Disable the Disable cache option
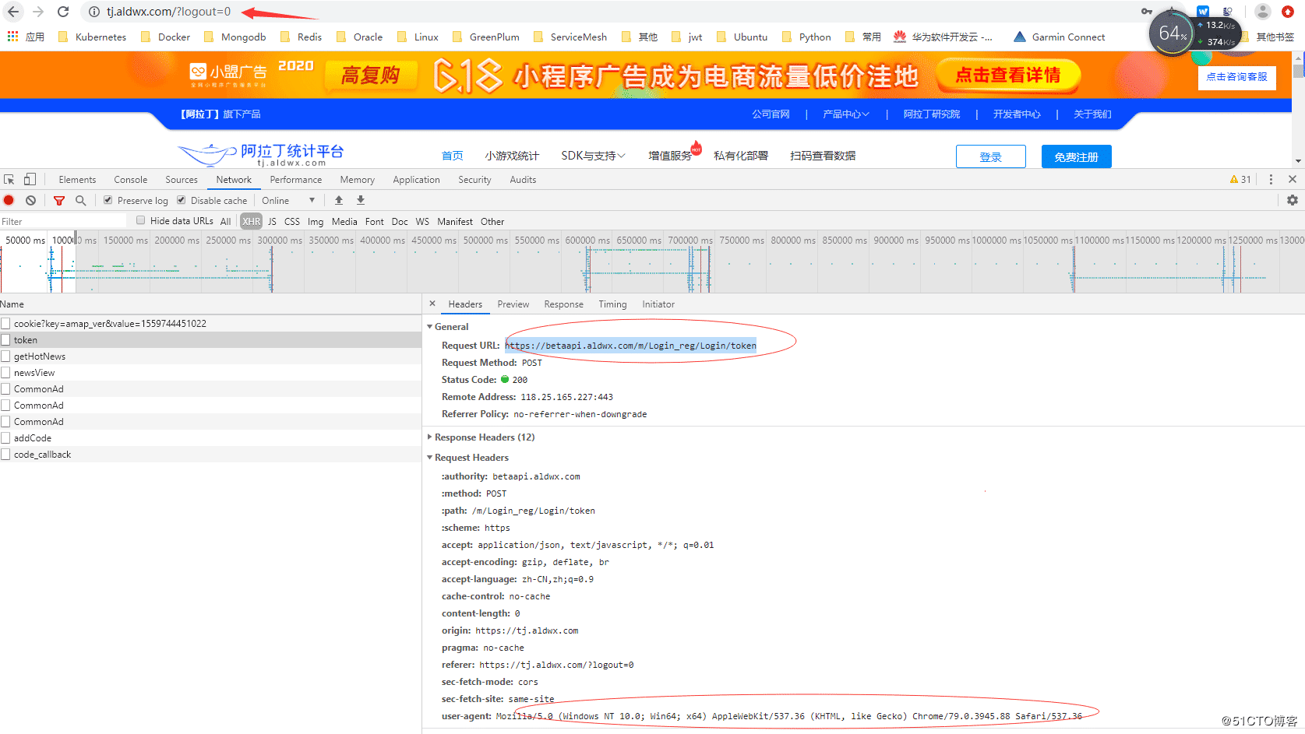Viewport: 1305px width, 734px height. 180,200
